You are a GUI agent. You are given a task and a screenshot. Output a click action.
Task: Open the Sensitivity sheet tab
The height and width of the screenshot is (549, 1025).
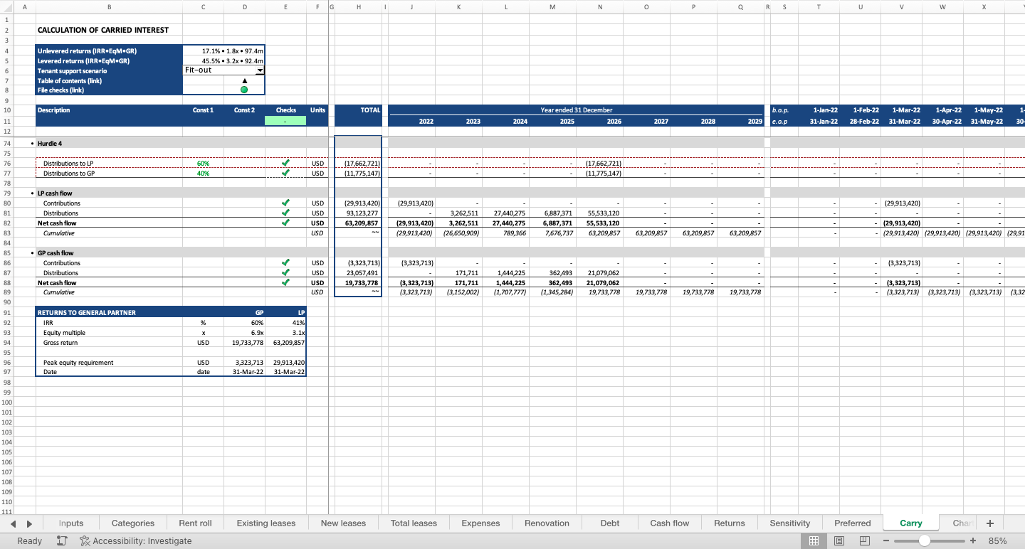790,523
